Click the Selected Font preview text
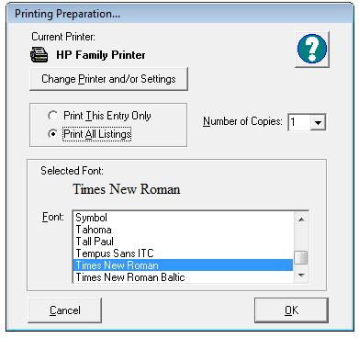 [127, 189]
